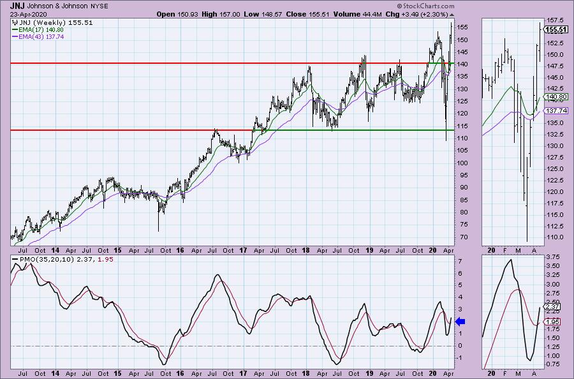574x379 pixels.
Task: Click the boxed 2.37 PMO value label
Action: pos(552,307)
